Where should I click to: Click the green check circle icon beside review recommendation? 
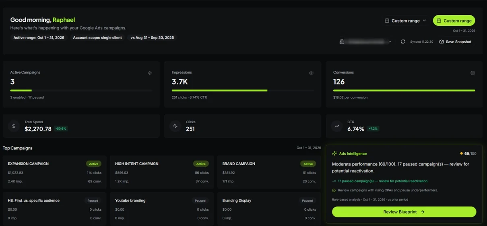pyautogui.click(x=334, y=190)
